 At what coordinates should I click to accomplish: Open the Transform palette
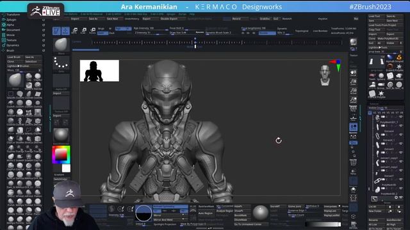click(13, 15)
